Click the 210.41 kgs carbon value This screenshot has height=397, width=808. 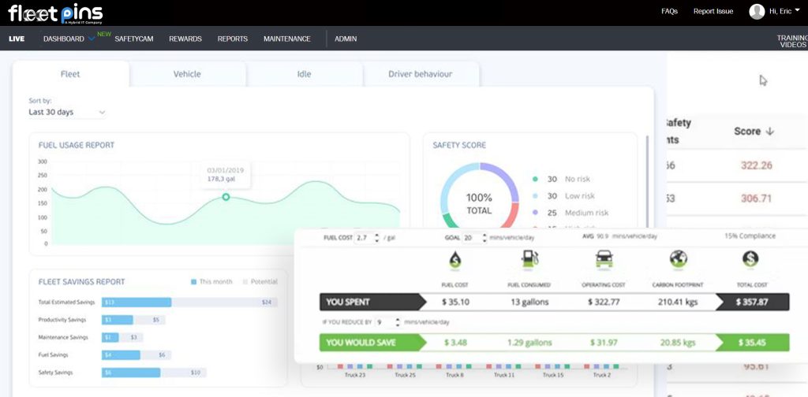point(678,302)
